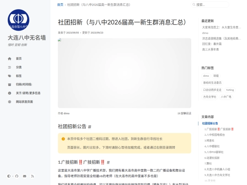247x185 pixels.
Task: Select the 八中广电 tag chip
Action: (x=226, y=97)
